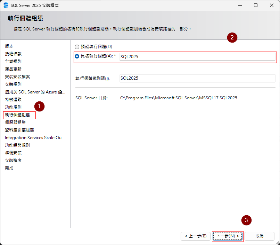This screenshot has width=280, height=245.
Task: Select 完成 step in sidebar
Action: 9,168
